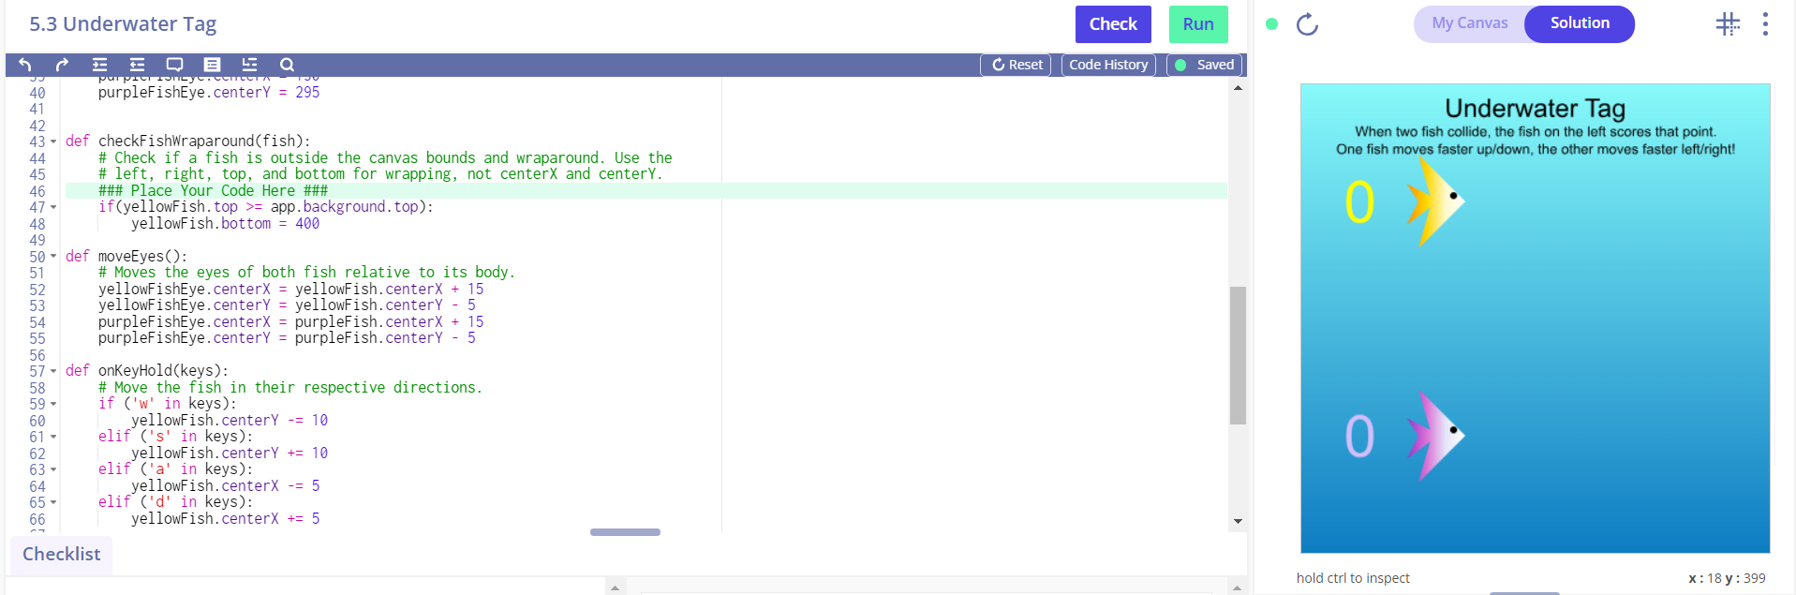1796x595 pixels.
Task: Fold the 'w' key block at line 59
Action: click(53, 404)
